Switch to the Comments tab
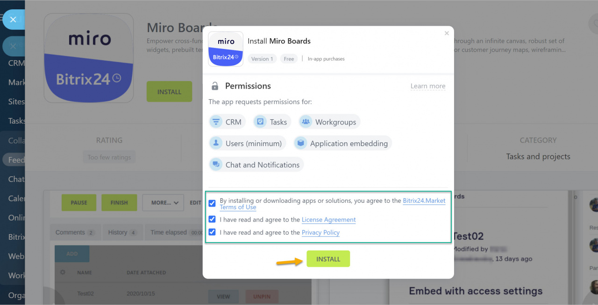Screen dimensions: 598x305 point(74,232)
